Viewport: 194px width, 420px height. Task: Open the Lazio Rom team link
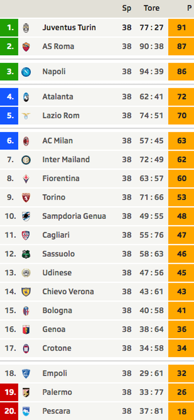pos(61,116)
